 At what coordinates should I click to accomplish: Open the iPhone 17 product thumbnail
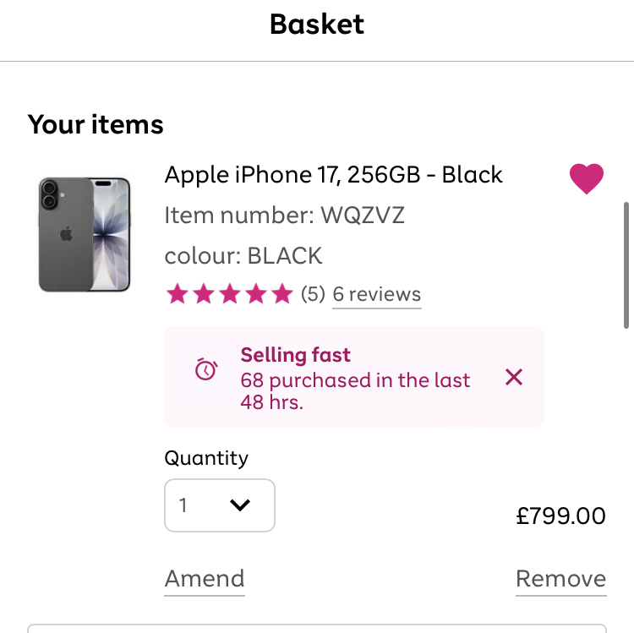tap(85, 234)
